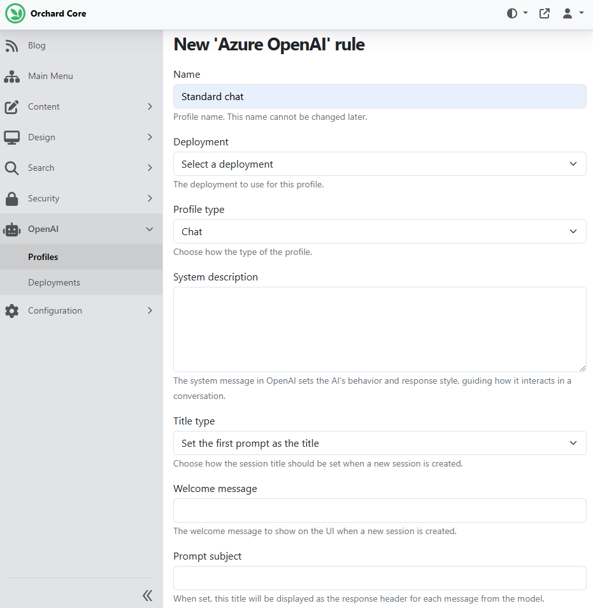Viewport: 593px width, 608px height.
Task: Open the Title type dropdown
Action: tap(380, 443)
